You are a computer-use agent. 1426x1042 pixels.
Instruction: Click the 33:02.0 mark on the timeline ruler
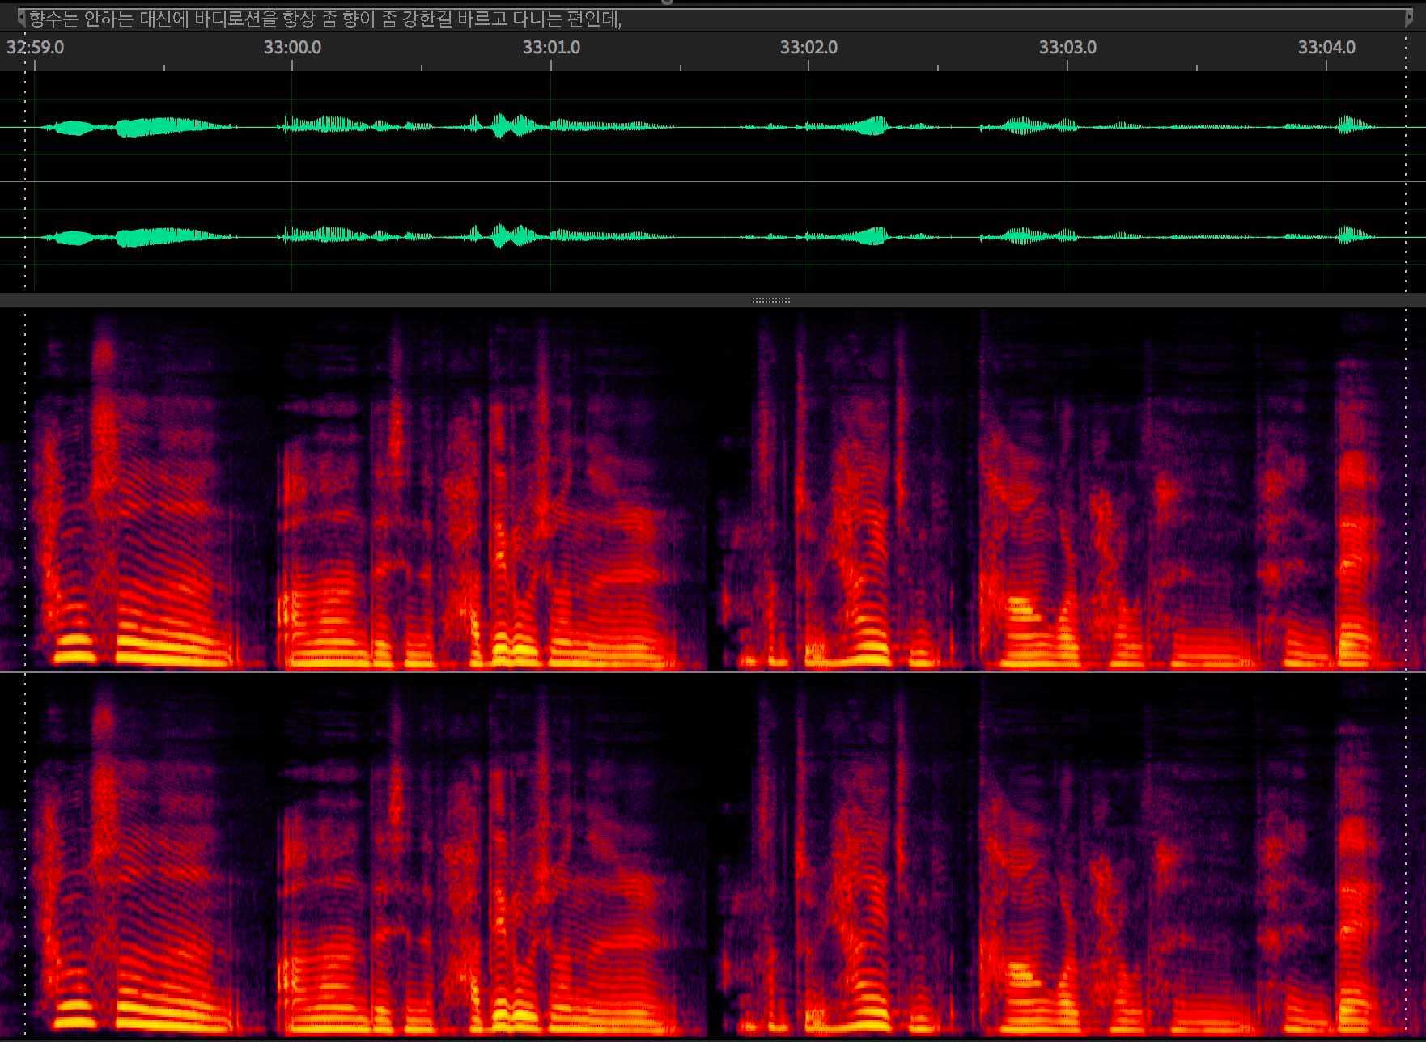(x=808, y=47)
